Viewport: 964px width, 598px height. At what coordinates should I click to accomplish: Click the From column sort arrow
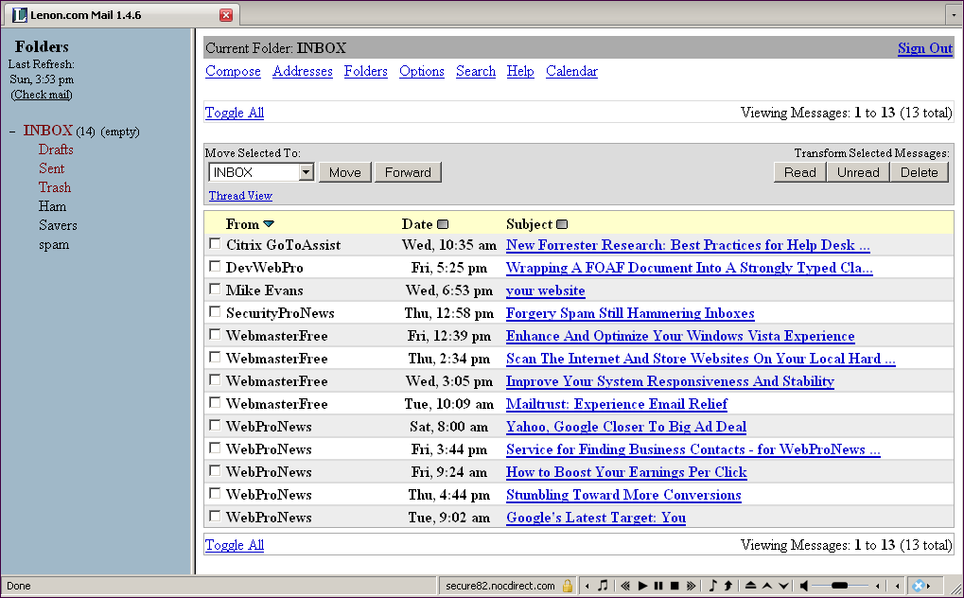(269, 224)
